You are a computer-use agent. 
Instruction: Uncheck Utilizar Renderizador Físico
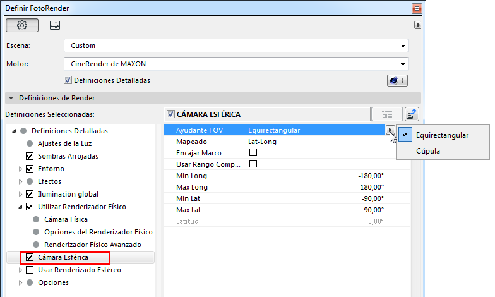pyautogui.click(x=30, y=207)
